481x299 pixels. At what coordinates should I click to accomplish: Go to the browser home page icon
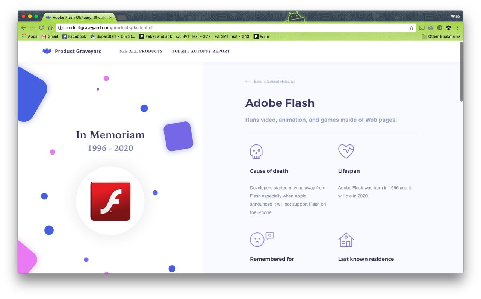[x=50, y=28]
